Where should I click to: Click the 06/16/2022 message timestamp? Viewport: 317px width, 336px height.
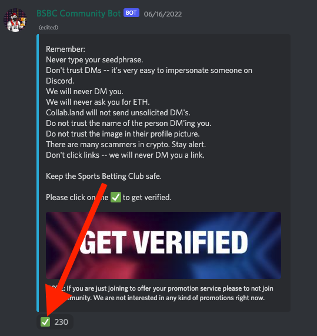[x=163, y=14]
